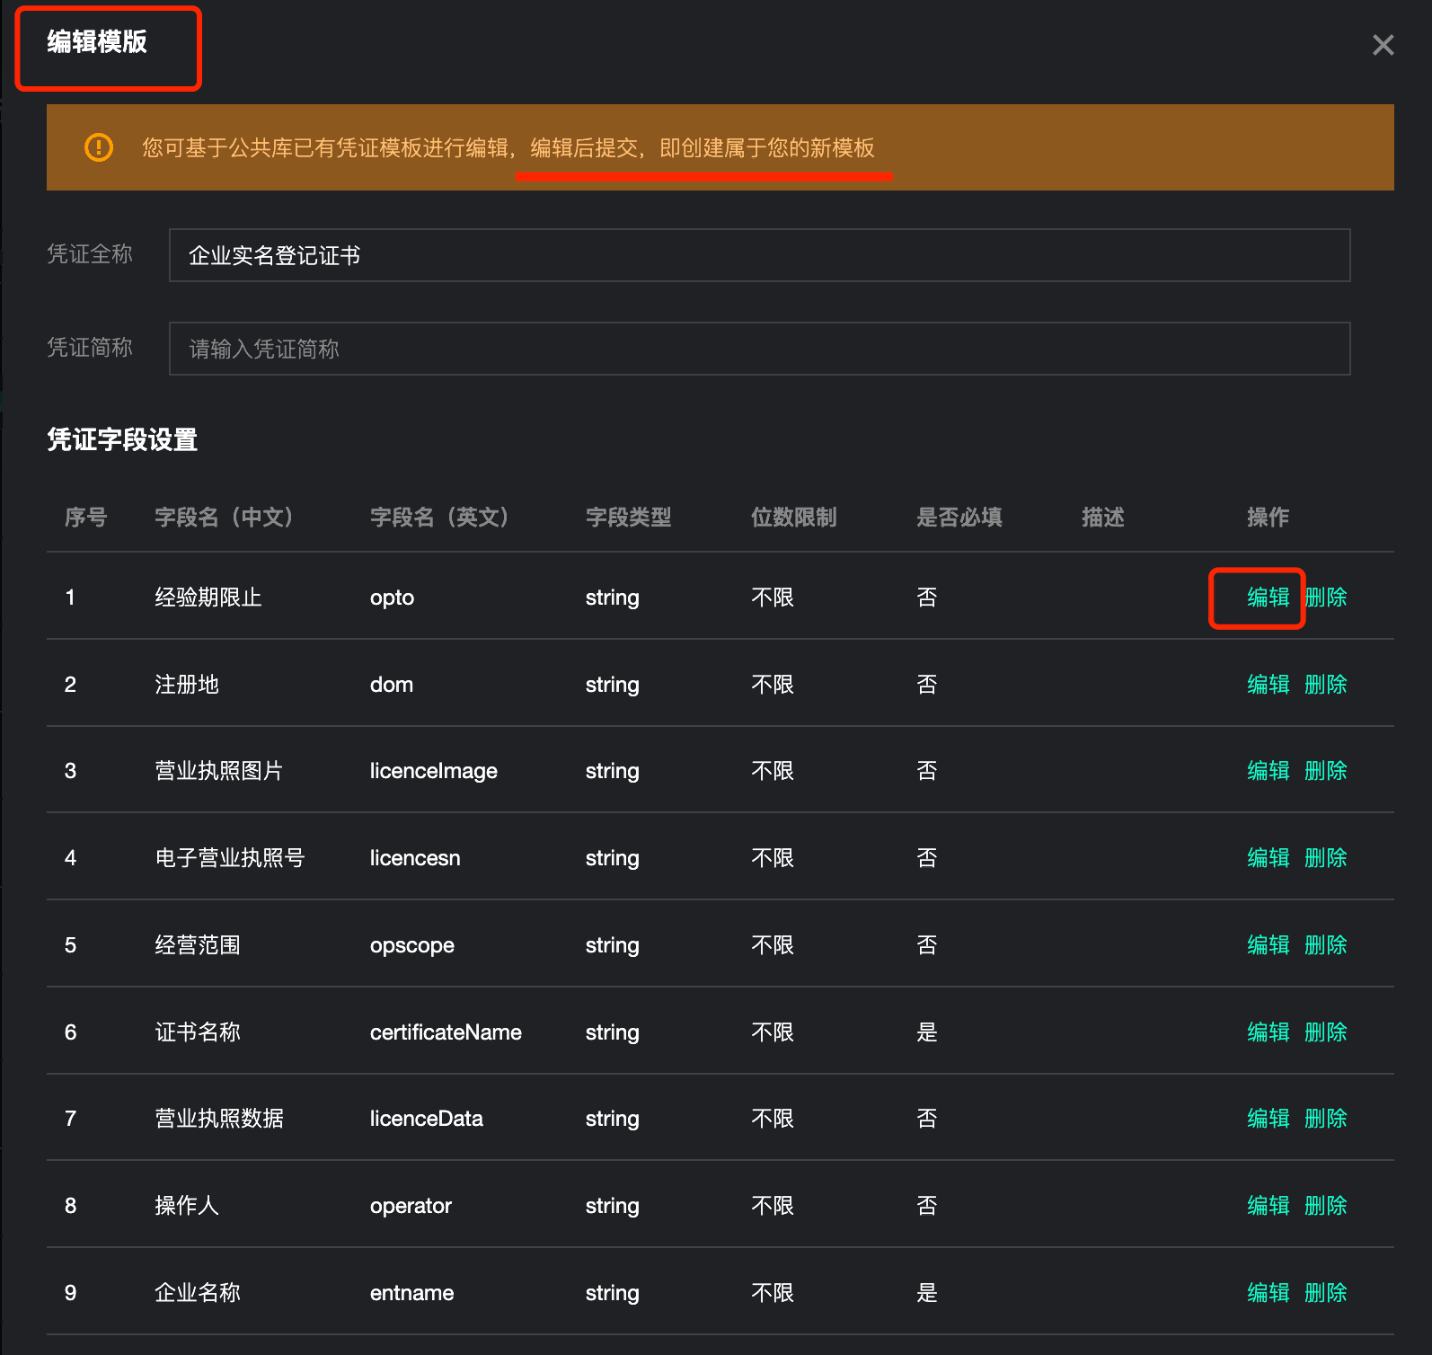
Task: Edit the 注册地 field row
Action: (1268, 685)
